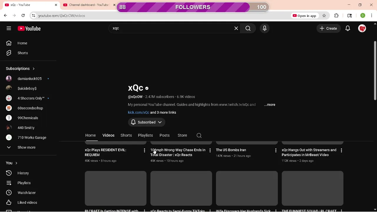Open thumbnail above THE FUNNIEST SQUAD video
Viewport: 377px width, 212px height.
[312, 188]
